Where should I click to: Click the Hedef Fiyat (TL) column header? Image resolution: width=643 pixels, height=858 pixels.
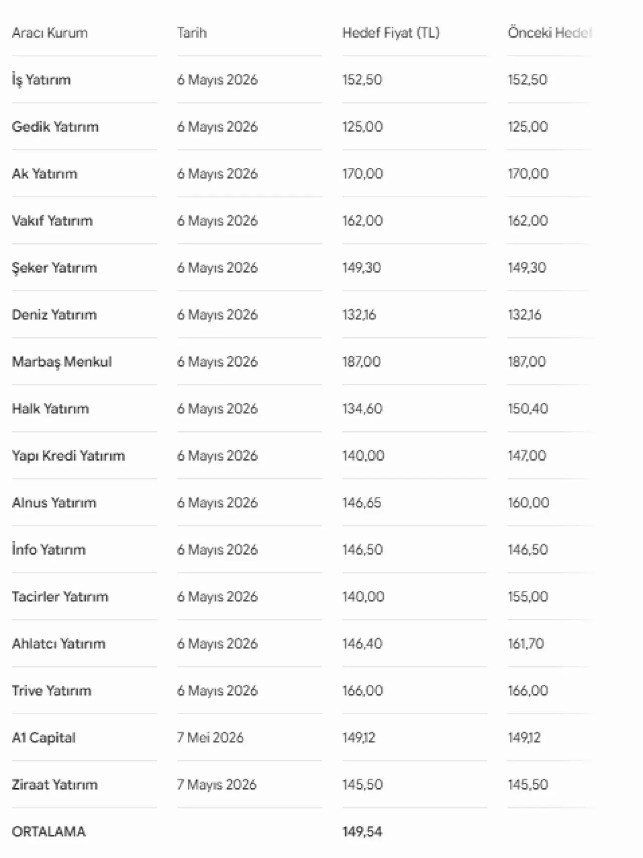click(x=391, y=33)
